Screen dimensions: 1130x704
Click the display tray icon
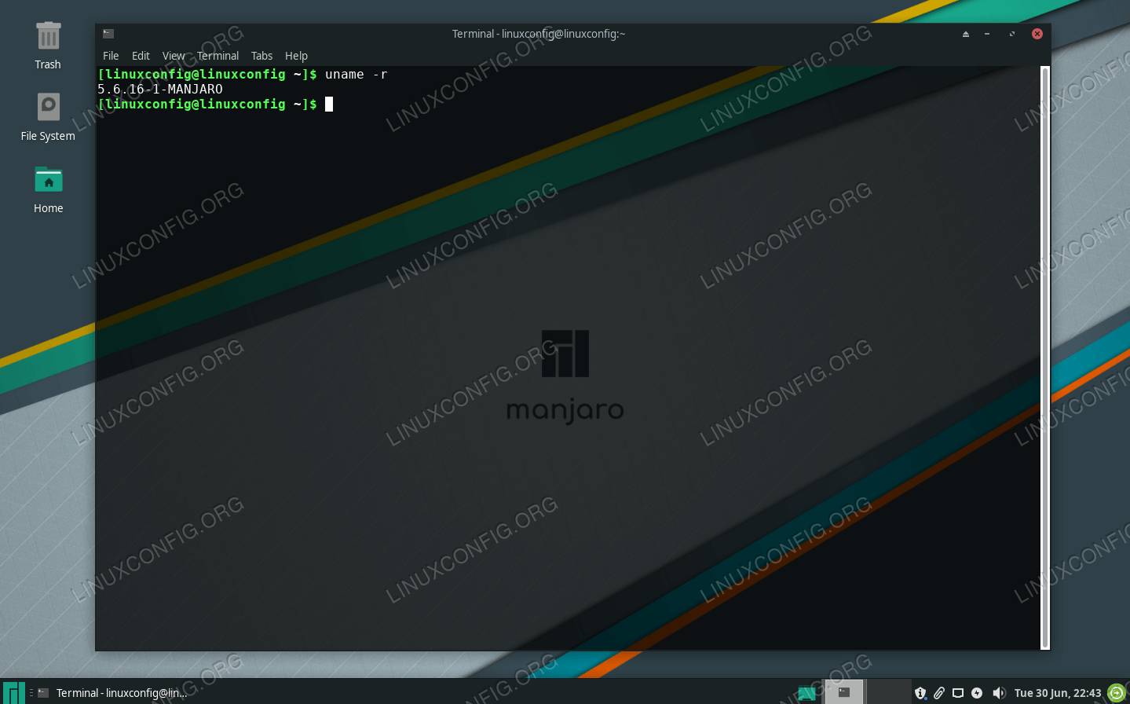(958, 693)
